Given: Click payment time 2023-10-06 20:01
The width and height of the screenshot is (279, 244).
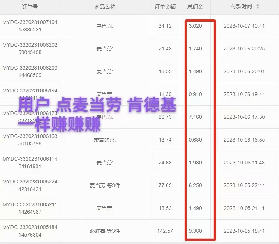Looking at the screenshot, I should click(x=244, y=71).
